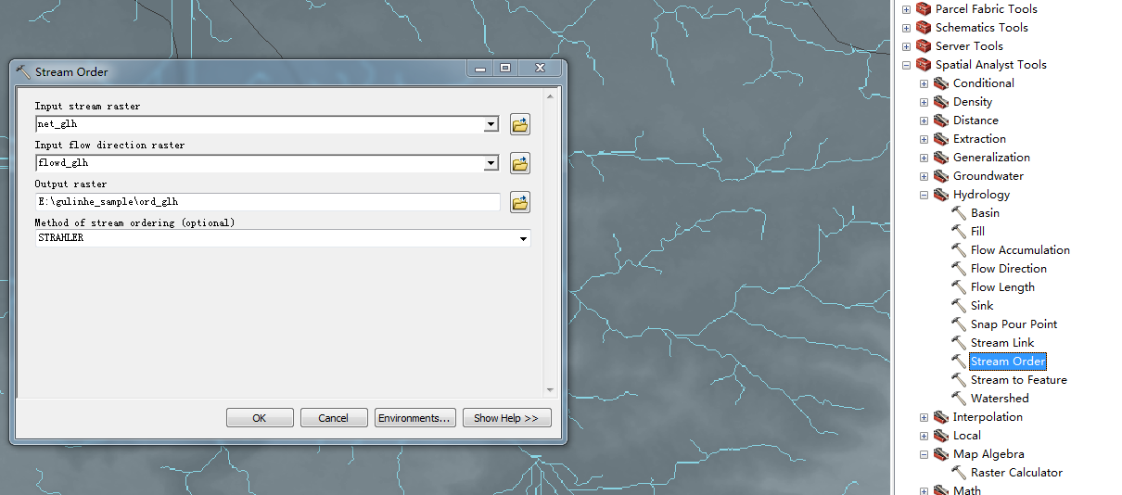
Task: Select the Local toolset label
Action: (x=966, y=436)
